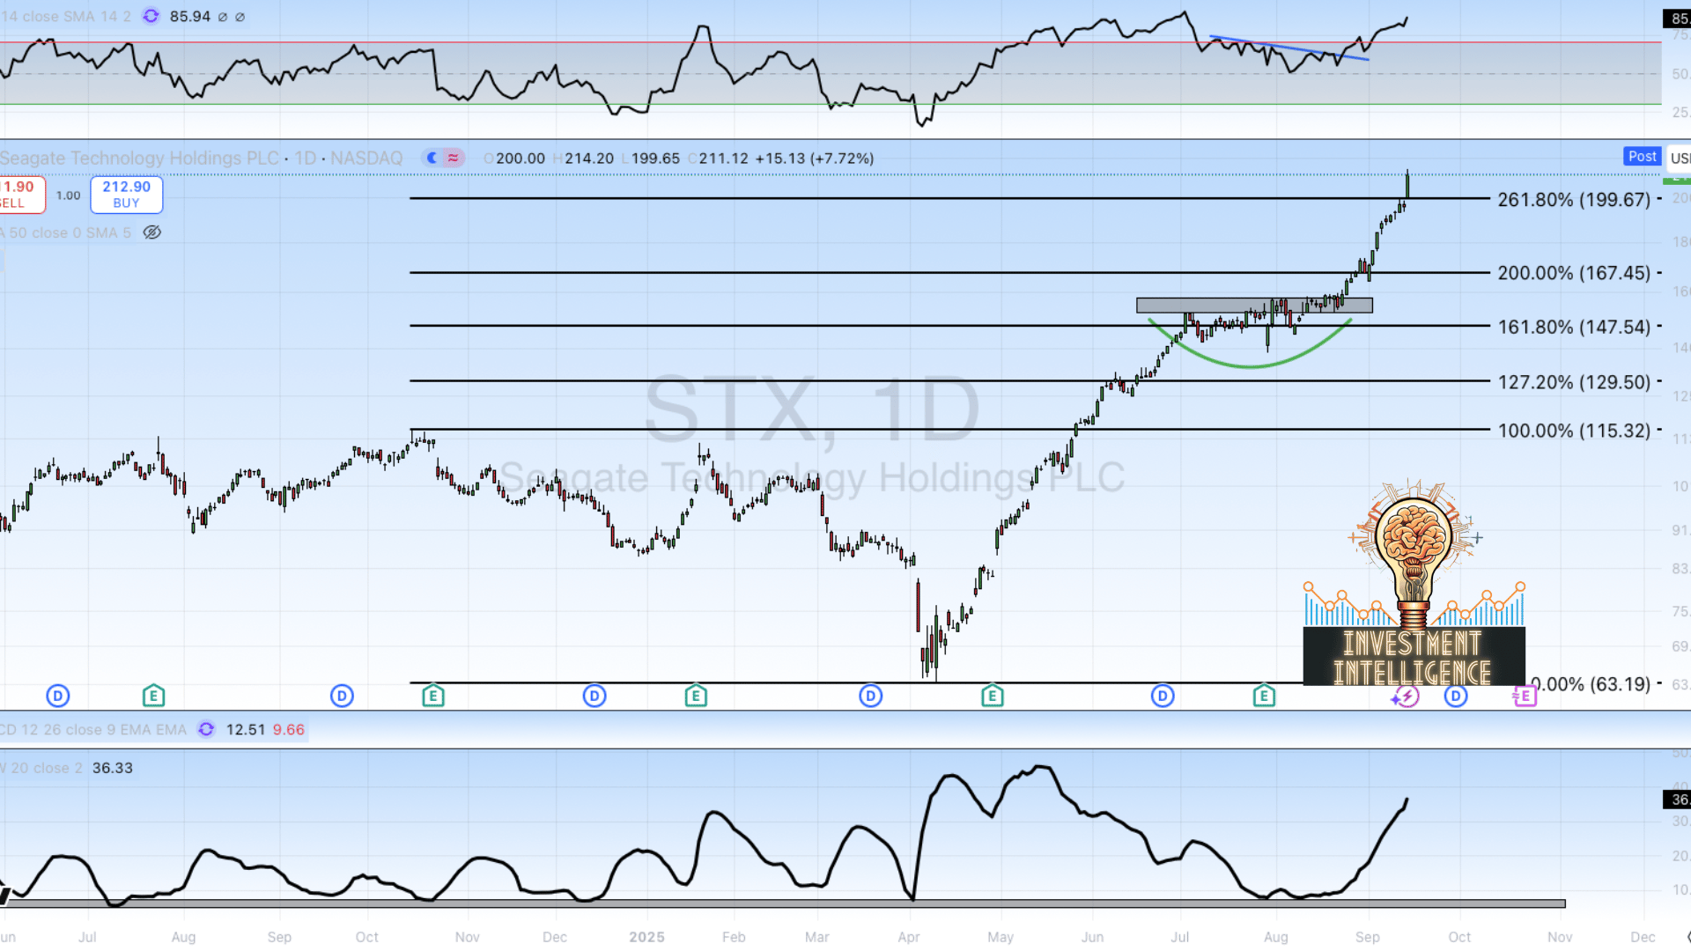Click first dividend D marker on timeline
This screenshot has width=1691, height=951.
coord(57,697)
